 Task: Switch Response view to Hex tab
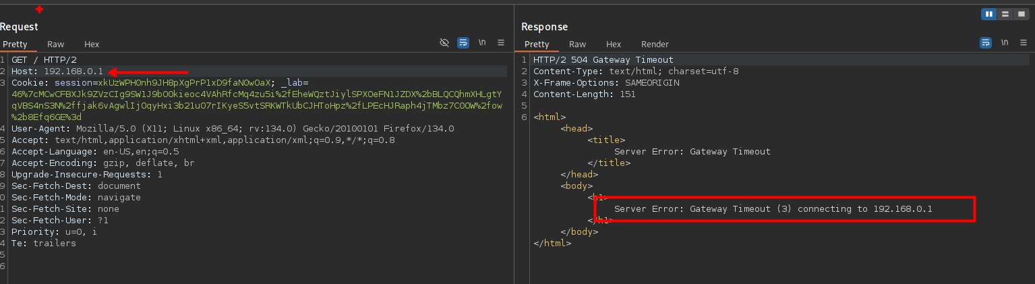(x=614, y=45)
